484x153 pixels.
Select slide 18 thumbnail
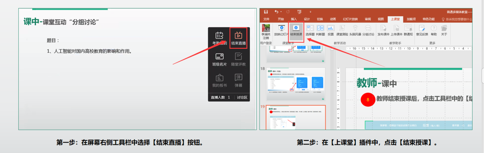click(x=296, y=83)
